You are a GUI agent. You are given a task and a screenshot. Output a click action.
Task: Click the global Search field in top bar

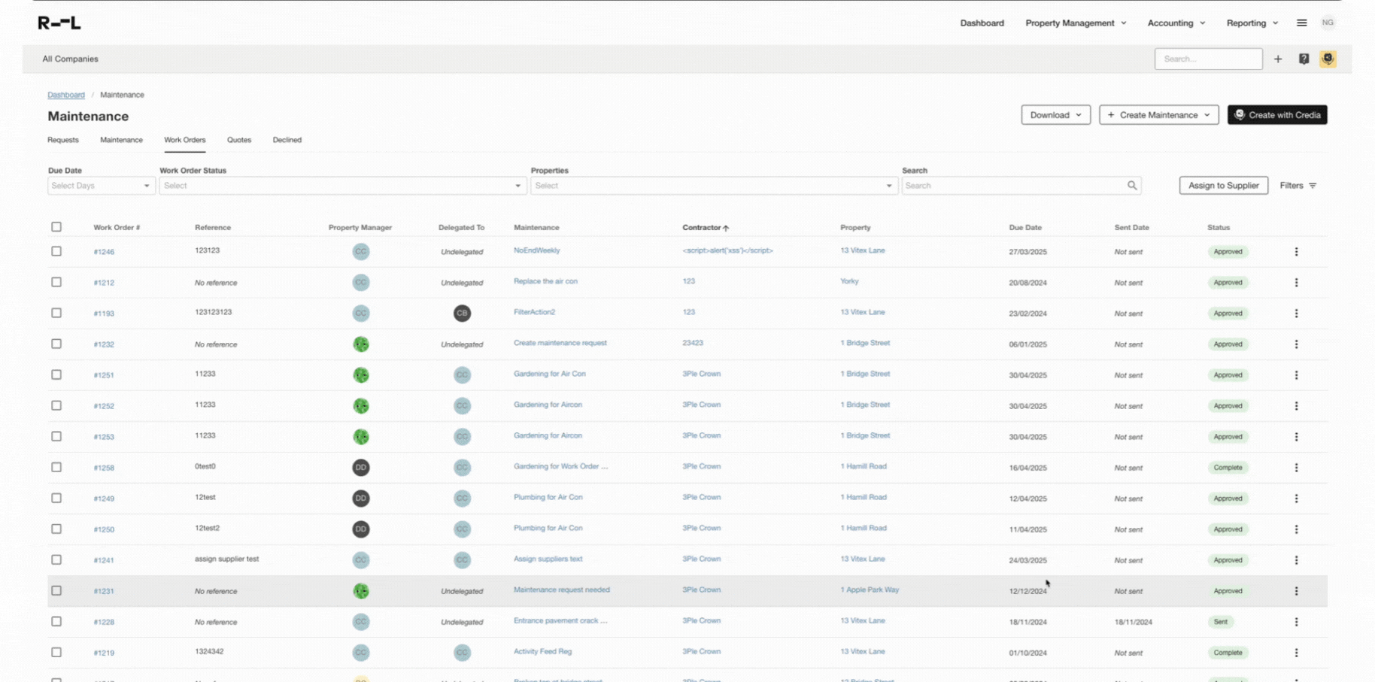(1208, 59)
